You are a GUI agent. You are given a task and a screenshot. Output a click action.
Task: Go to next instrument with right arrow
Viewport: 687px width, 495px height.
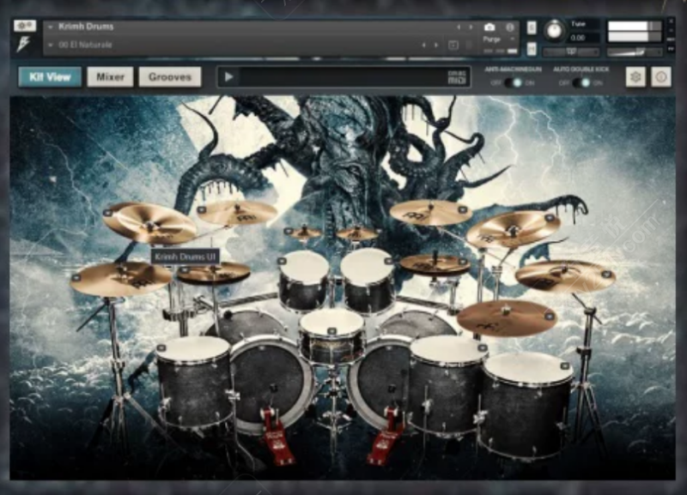[471, 27]
